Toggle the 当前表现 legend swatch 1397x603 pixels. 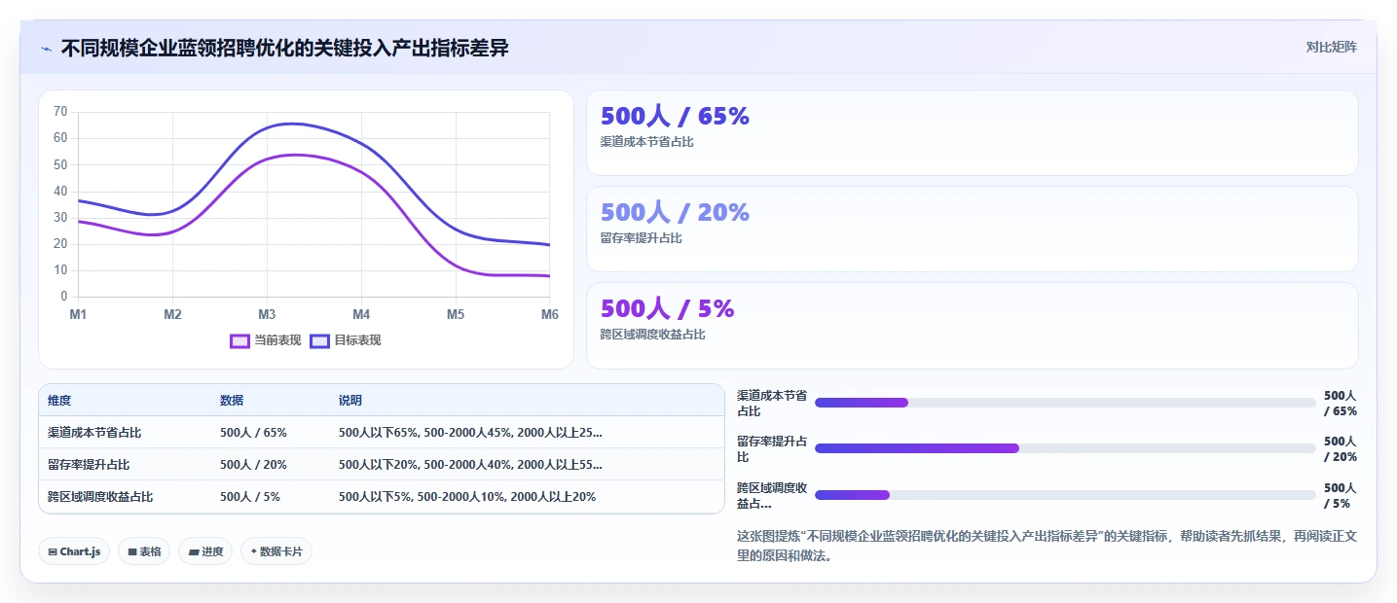[x=239, y=340]
